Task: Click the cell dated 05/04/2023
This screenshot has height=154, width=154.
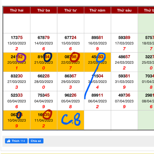Action: click(x=70, y=101)
